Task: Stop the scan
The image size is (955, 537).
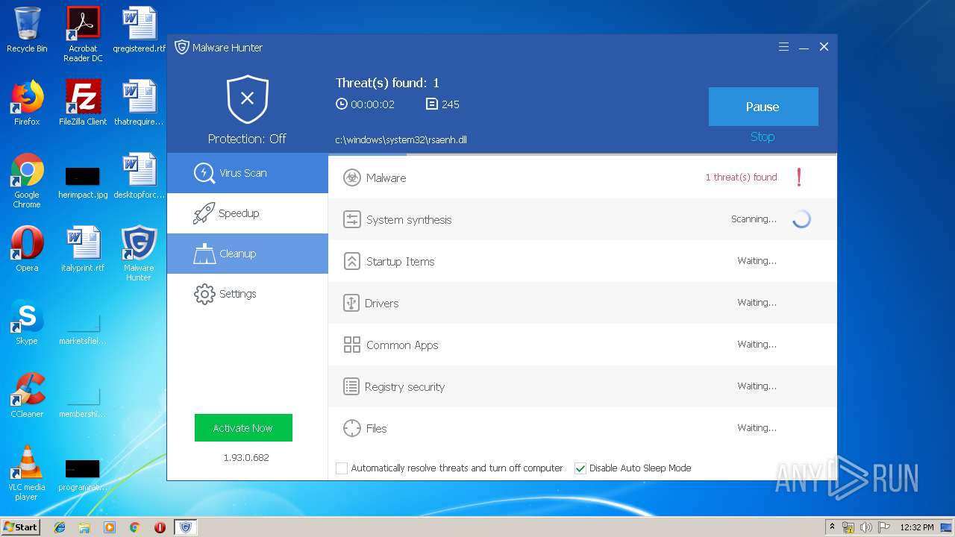Action: click(x=763, y=137)
